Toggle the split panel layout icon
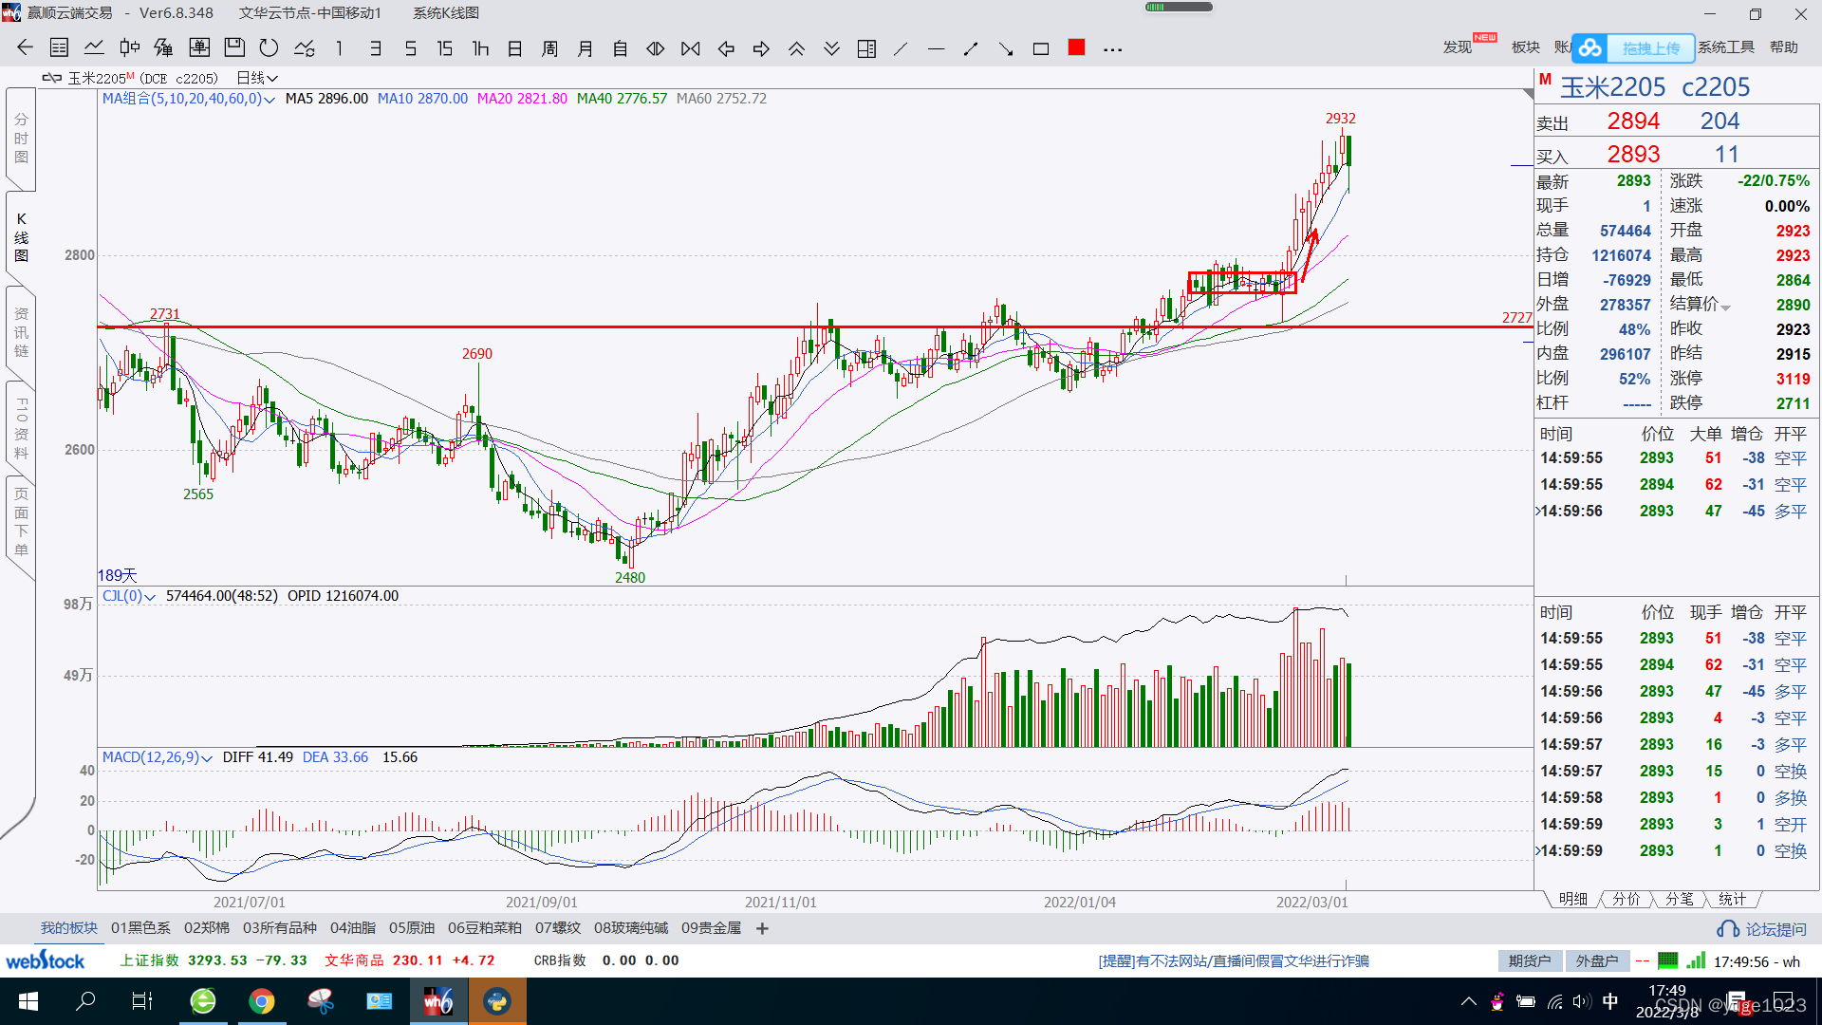Viewport: 1822px width, 1025px height. tap(866, 48)
